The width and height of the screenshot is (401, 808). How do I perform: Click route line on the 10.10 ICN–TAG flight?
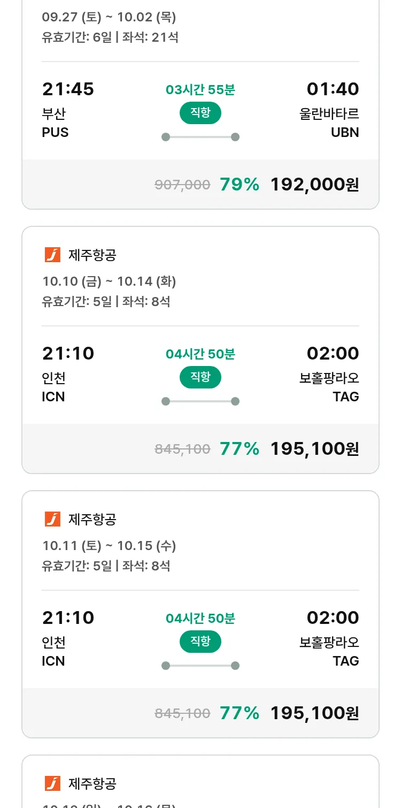[200, 401]
